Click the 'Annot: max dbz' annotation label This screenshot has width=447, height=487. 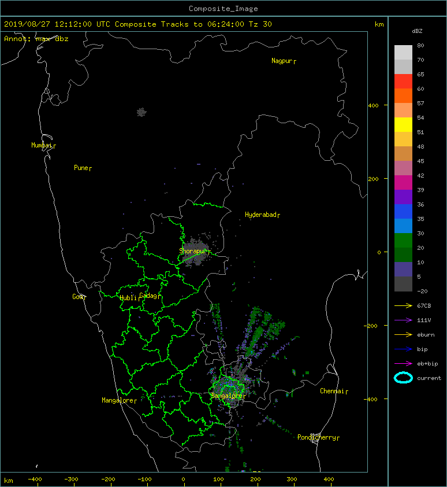tap(36, 39)
